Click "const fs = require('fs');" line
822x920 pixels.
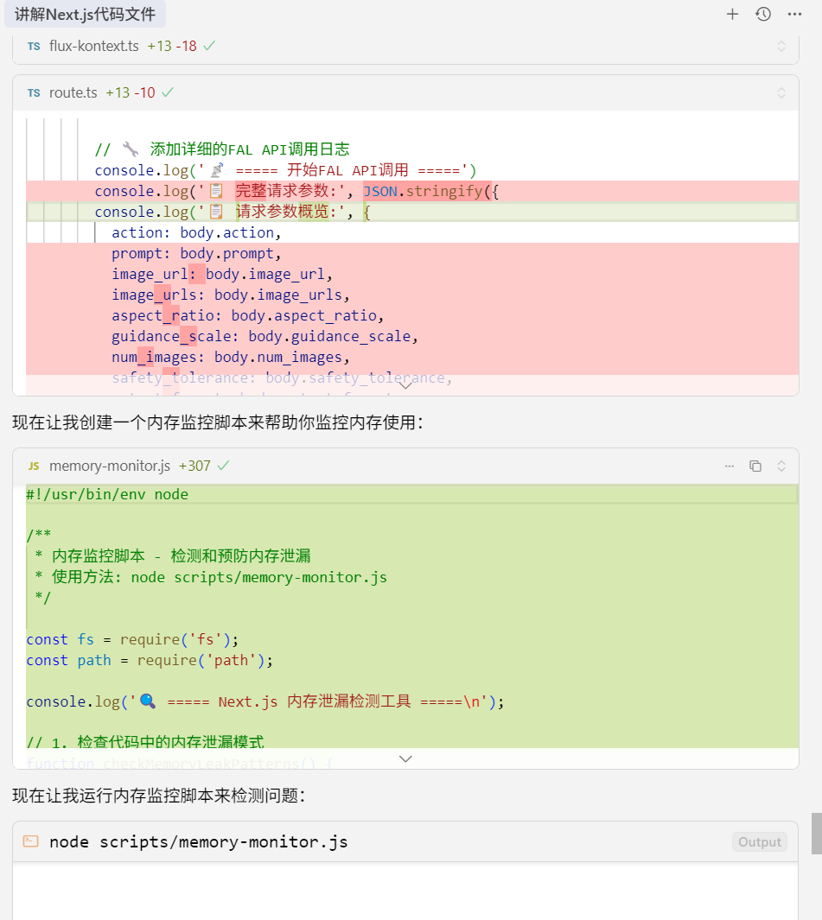click(133, 639)
